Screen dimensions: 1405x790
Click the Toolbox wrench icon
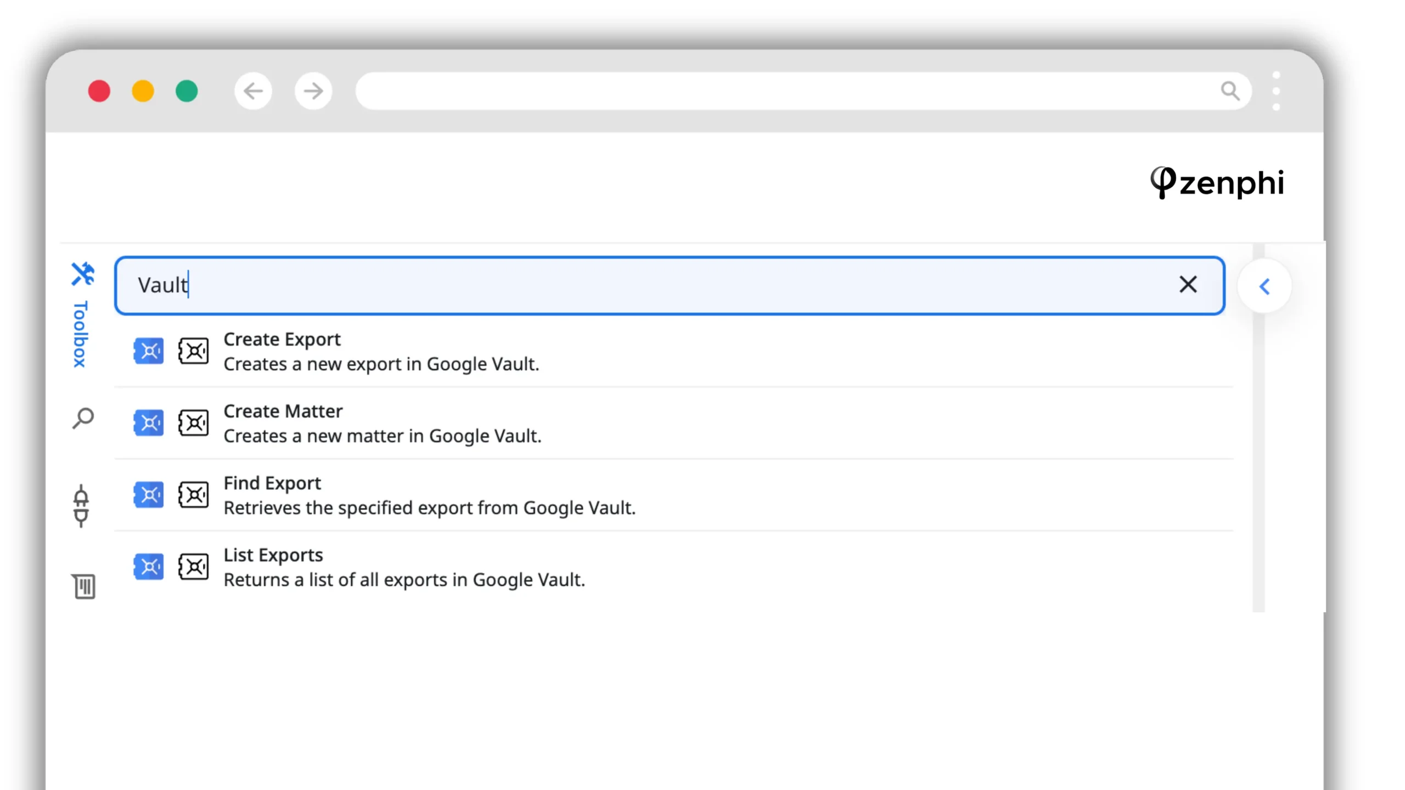click(83, 274)
